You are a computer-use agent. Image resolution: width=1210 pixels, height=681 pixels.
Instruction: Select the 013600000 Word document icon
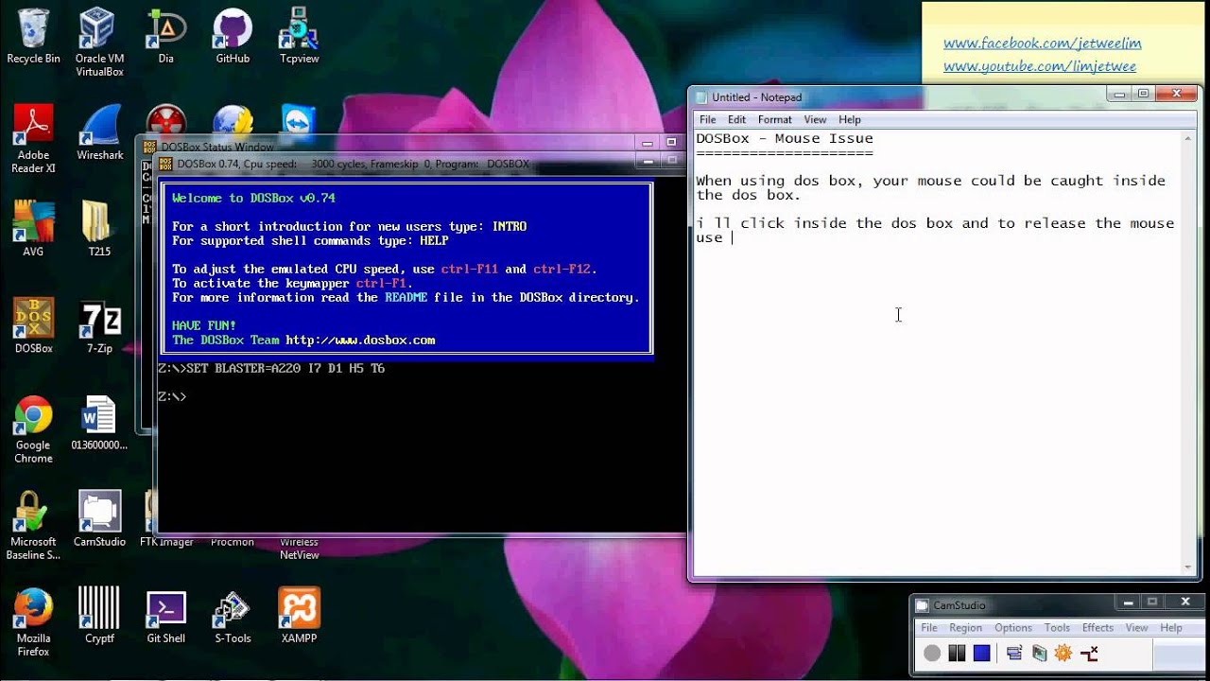click(x=99, y=423)
